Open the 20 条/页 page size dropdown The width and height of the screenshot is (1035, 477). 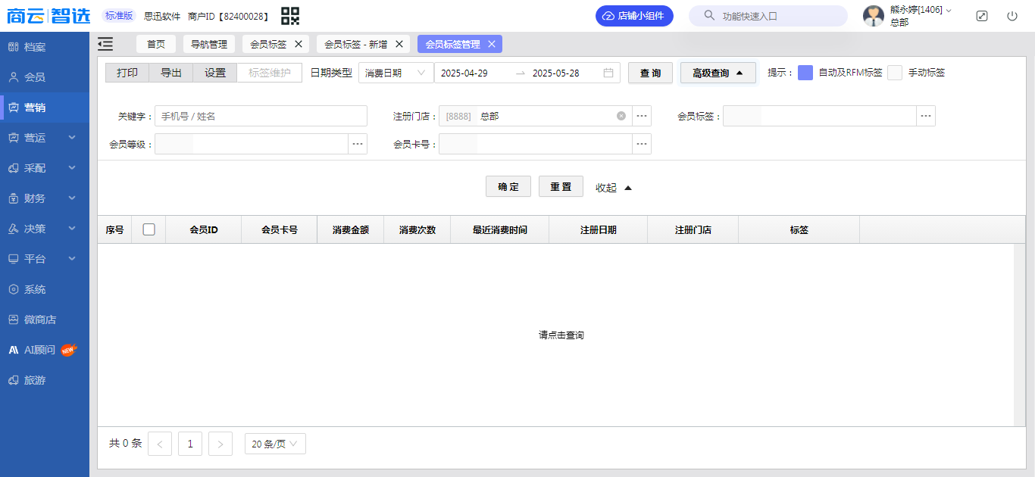coord(275,444)
